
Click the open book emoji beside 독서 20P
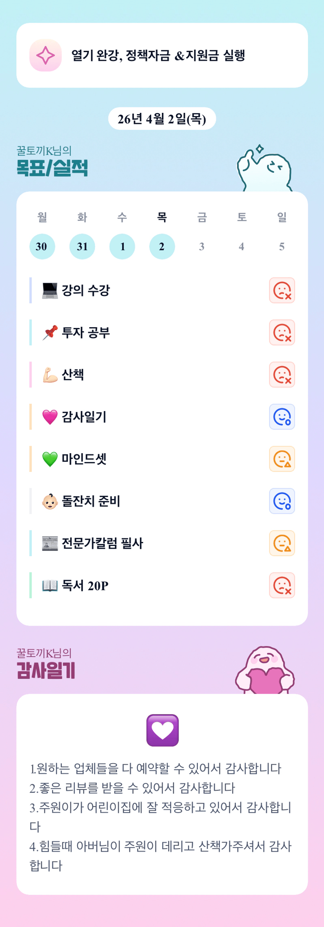[x=50, y=586]
